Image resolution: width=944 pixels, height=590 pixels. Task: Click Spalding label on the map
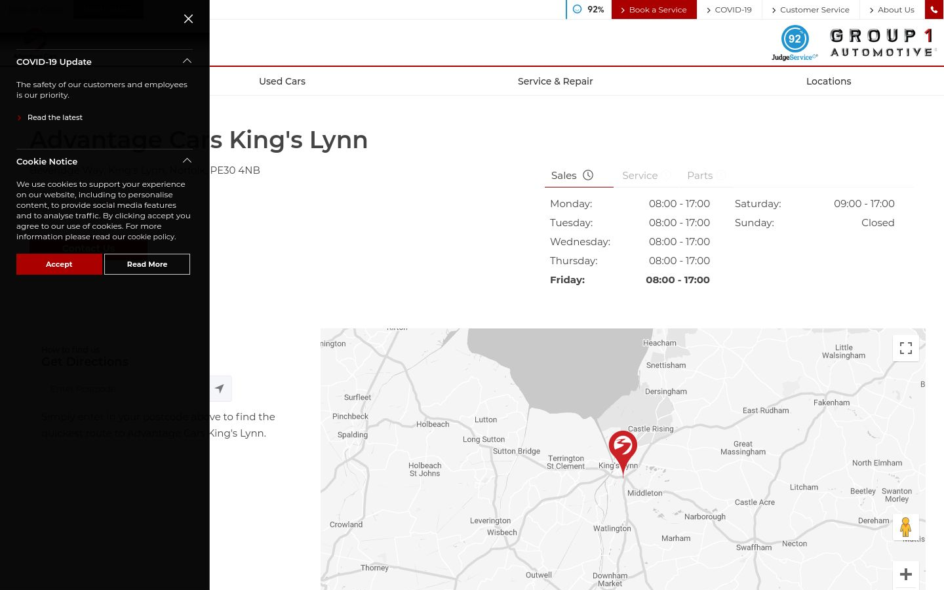point(353,435)
